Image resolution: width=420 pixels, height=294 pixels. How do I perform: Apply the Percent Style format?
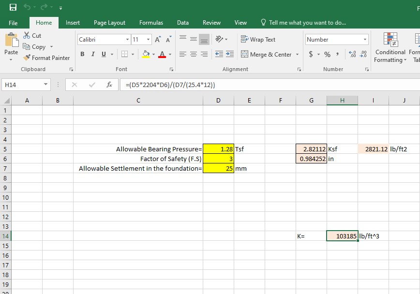pyautogui.click(x=328, y=55)
